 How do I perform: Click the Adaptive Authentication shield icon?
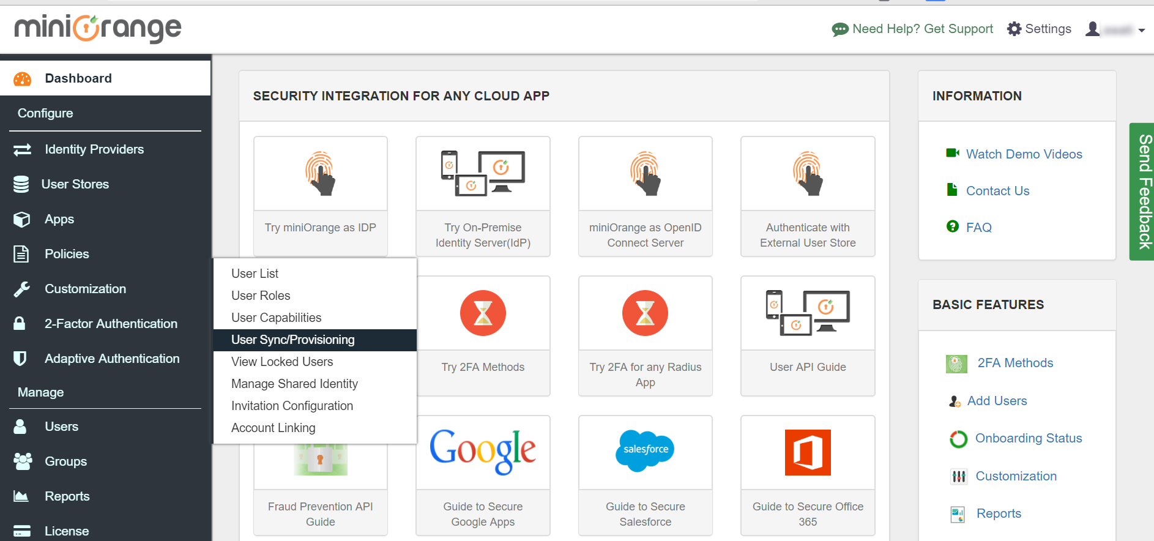click(20, 359)
